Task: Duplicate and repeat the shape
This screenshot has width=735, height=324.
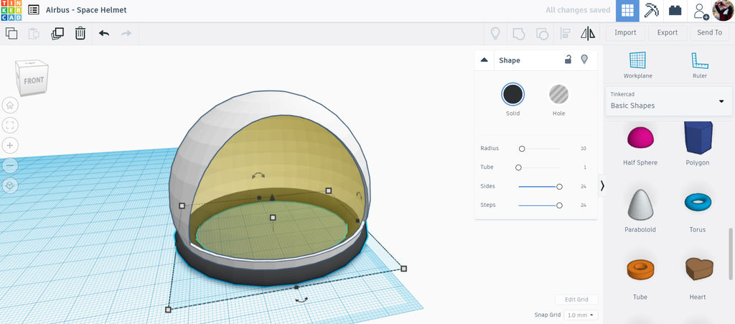Action: click(x=57, y=33)
